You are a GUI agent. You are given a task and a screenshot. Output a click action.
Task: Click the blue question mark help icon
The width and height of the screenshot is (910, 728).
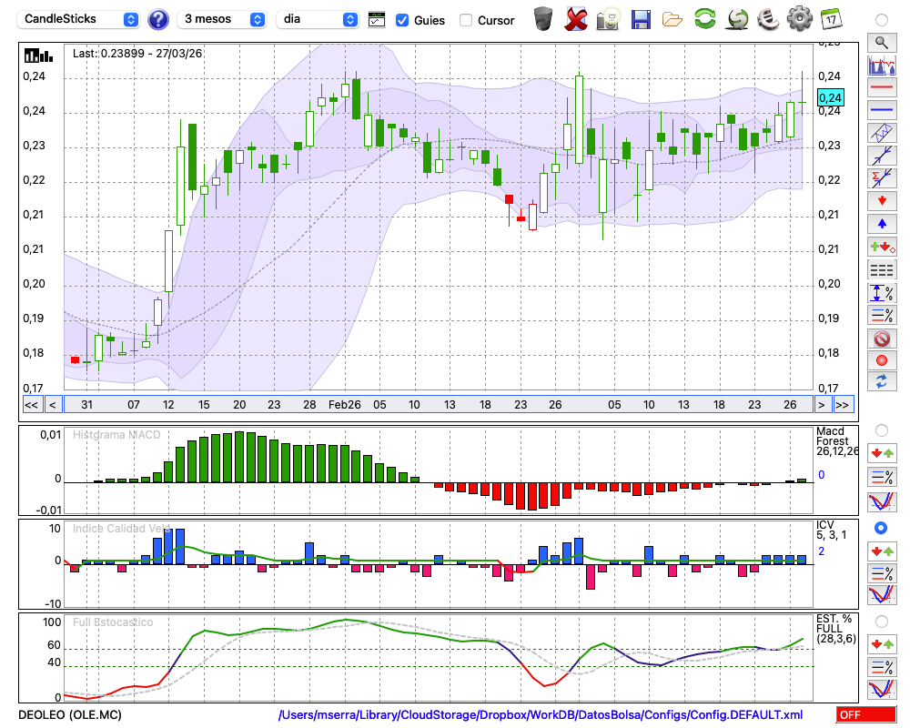pyautogui.click(x=158, y=19)
